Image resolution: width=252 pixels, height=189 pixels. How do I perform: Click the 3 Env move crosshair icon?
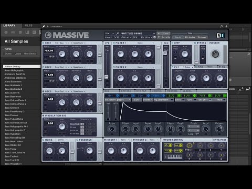(149, 96)
